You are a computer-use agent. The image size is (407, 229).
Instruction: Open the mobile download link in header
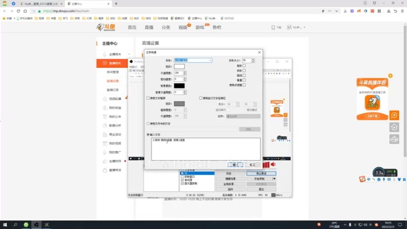[x=276, y=27]
